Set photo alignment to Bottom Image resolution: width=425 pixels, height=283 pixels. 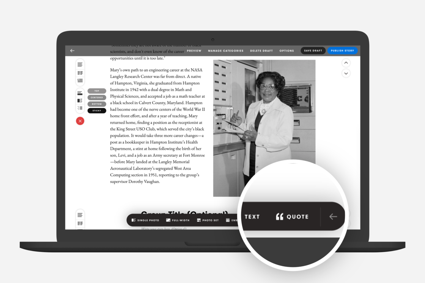[97, 104]
